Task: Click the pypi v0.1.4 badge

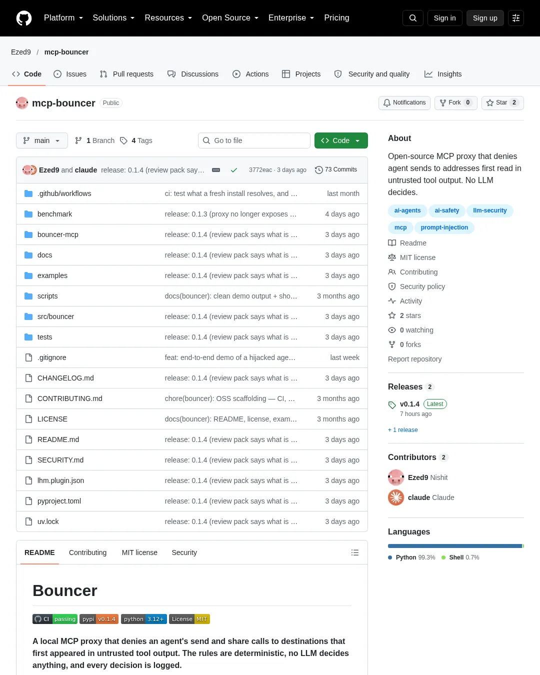Action: 99,619
